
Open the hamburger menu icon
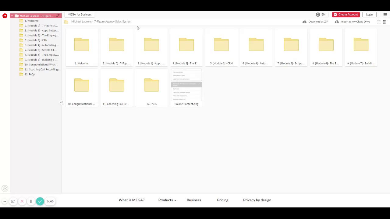click(x=385, y=14)
